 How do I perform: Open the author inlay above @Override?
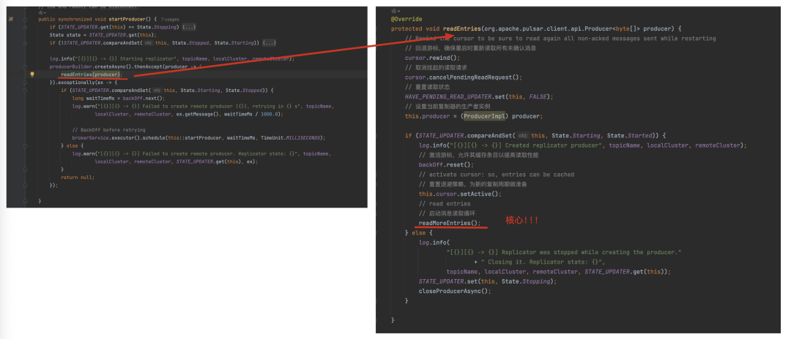[396, 10]
